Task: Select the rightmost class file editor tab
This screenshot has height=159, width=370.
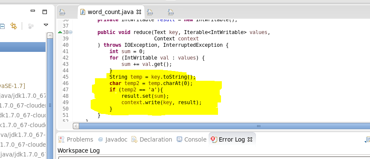Action: [171, 12]
